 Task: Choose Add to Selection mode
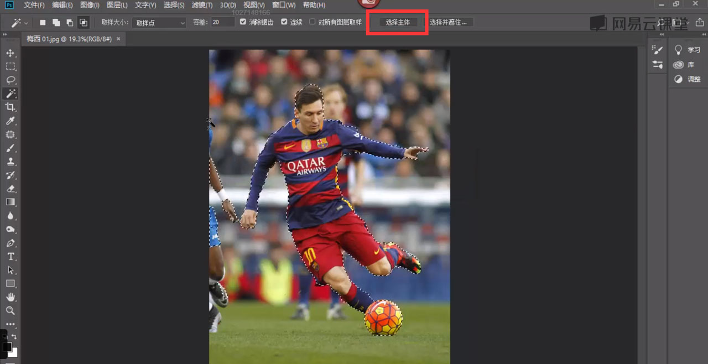click(x=56, y=23)
